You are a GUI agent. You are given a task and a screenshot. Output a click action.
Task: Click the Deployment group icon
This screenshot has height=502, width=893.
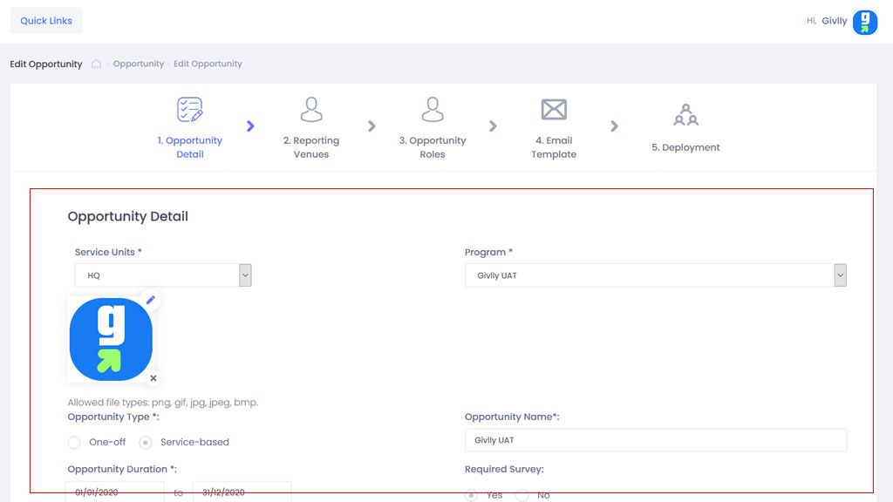tap(685, 115)
